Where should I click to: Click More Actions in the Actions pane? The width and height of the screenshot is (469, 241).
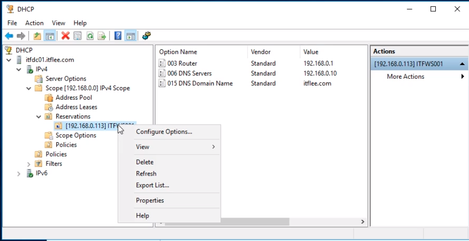pos(405,77)
